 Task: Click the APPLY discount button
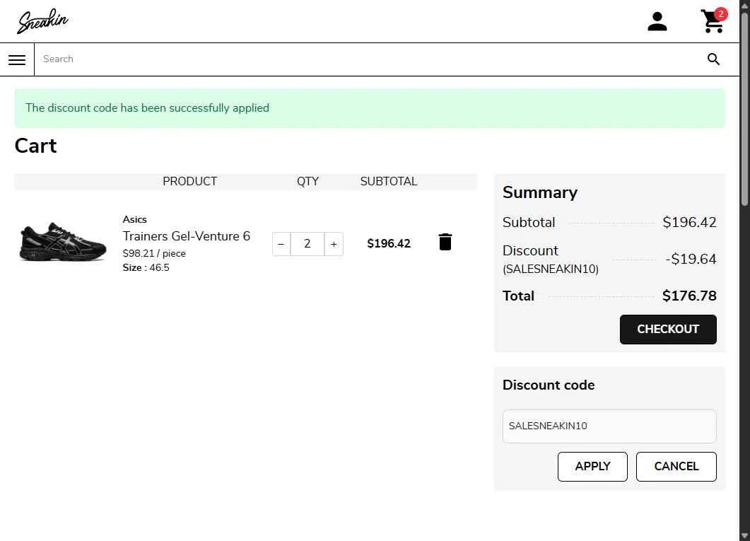(592, 466)
